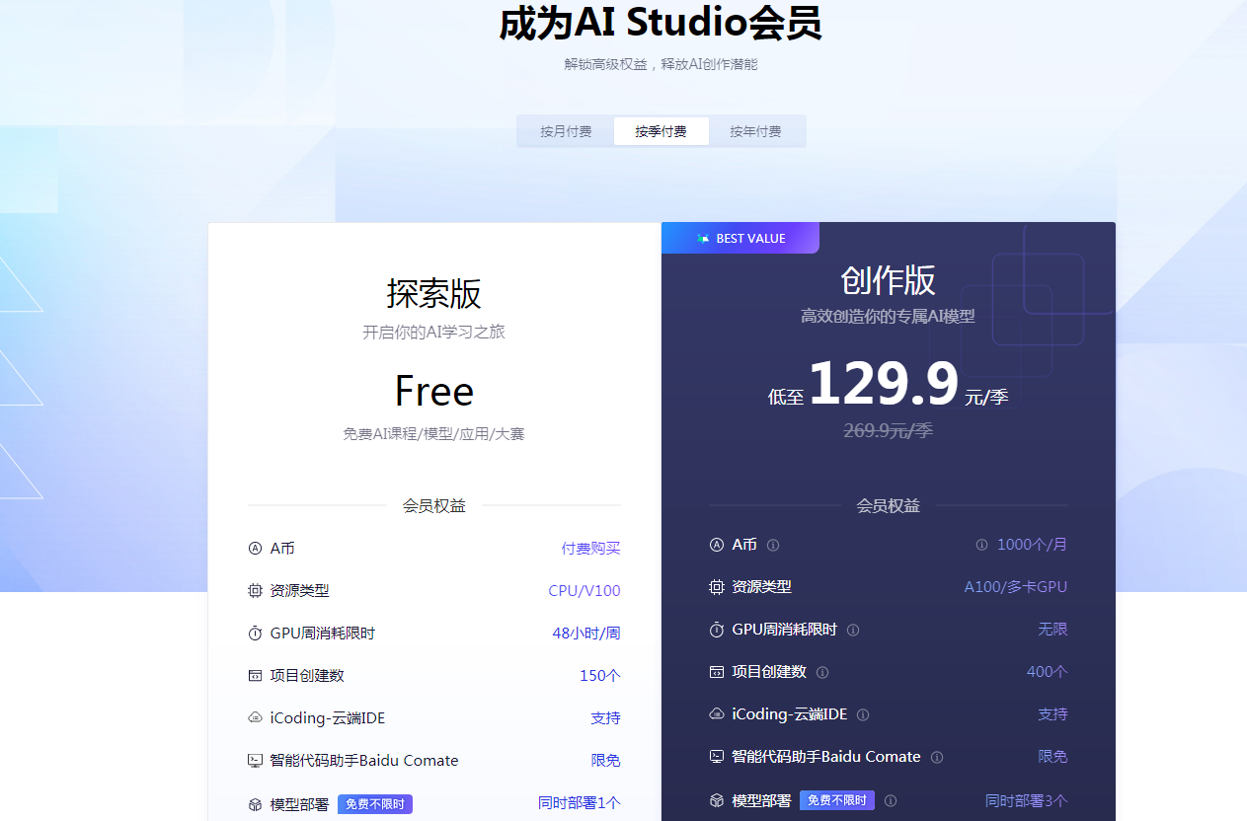This screenshot has width=1247, height=821.
Task: Click the 探索版 plan title
Action: tap(434, 294)
